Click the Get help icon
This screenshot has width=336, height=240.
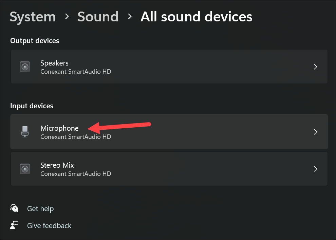tap(14, 208)
